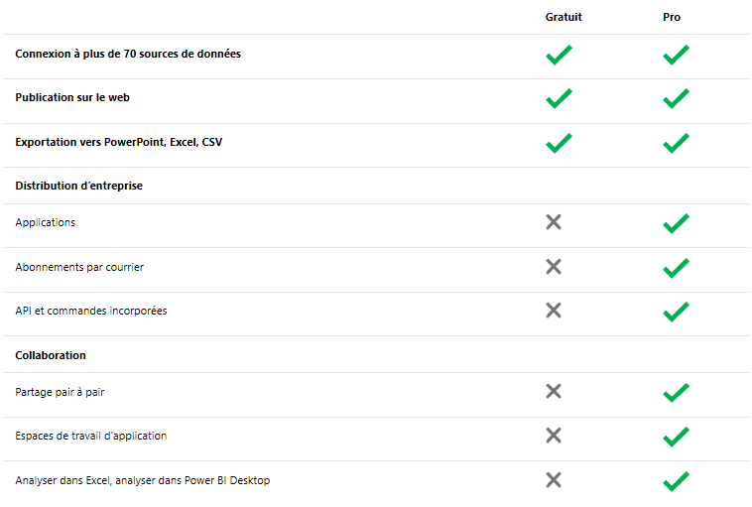Screen dimensions: 752x507
Task: Click the Connexion à plus de 70 sources label
Action: click(128, 54)
